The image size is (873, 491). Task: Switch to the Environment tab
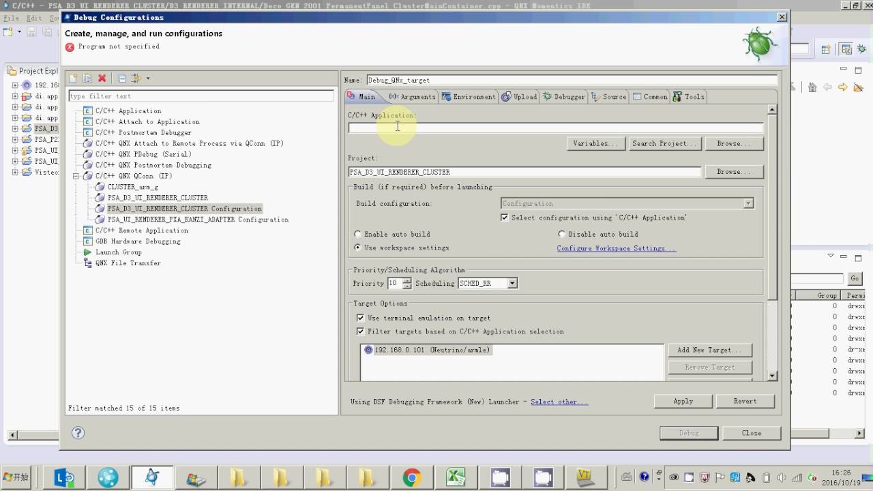coord(469,97)
